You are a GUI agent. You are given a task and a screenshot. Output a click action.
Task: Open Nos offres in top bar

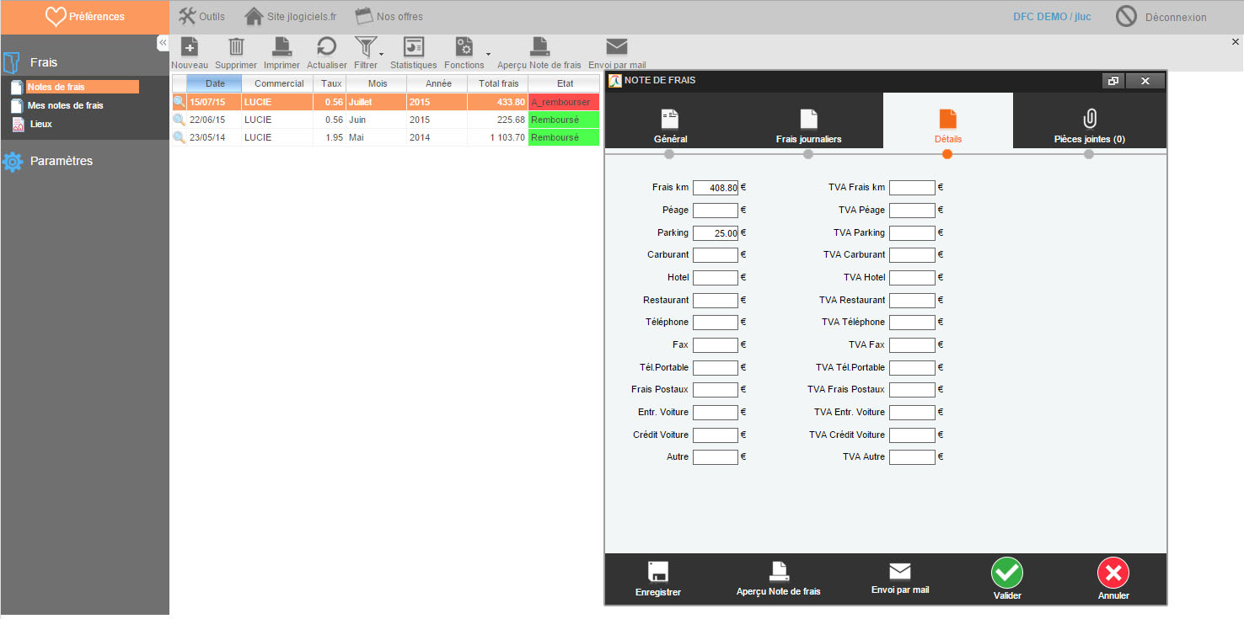[x=389, y=16]
